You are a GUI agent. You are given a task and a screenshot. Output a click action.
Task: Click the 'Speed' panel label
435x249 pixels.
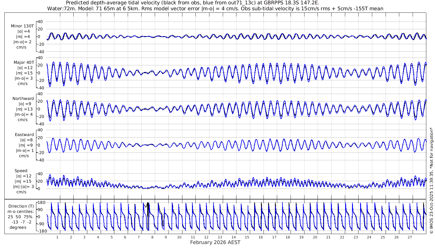coord(21,171)
